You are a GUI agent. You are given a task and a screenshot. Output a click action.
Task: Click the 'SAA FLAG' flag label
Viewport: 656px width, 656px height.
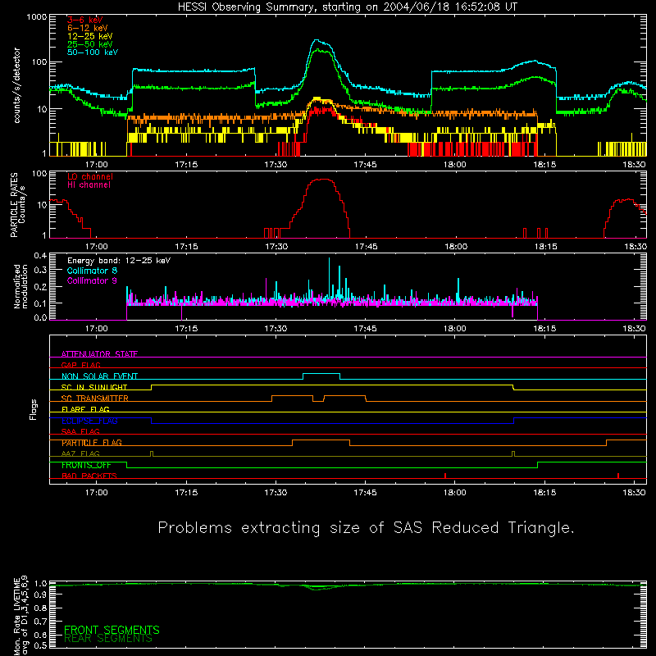(80, 431)
